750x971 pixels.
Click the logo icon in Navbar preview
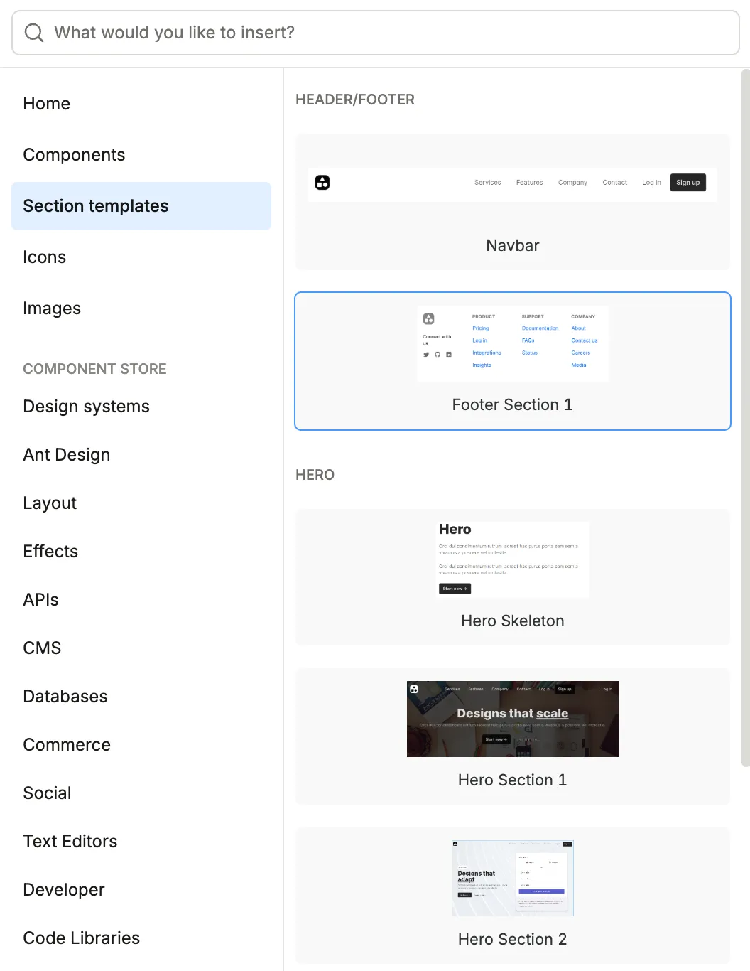[x=322, y=183]
